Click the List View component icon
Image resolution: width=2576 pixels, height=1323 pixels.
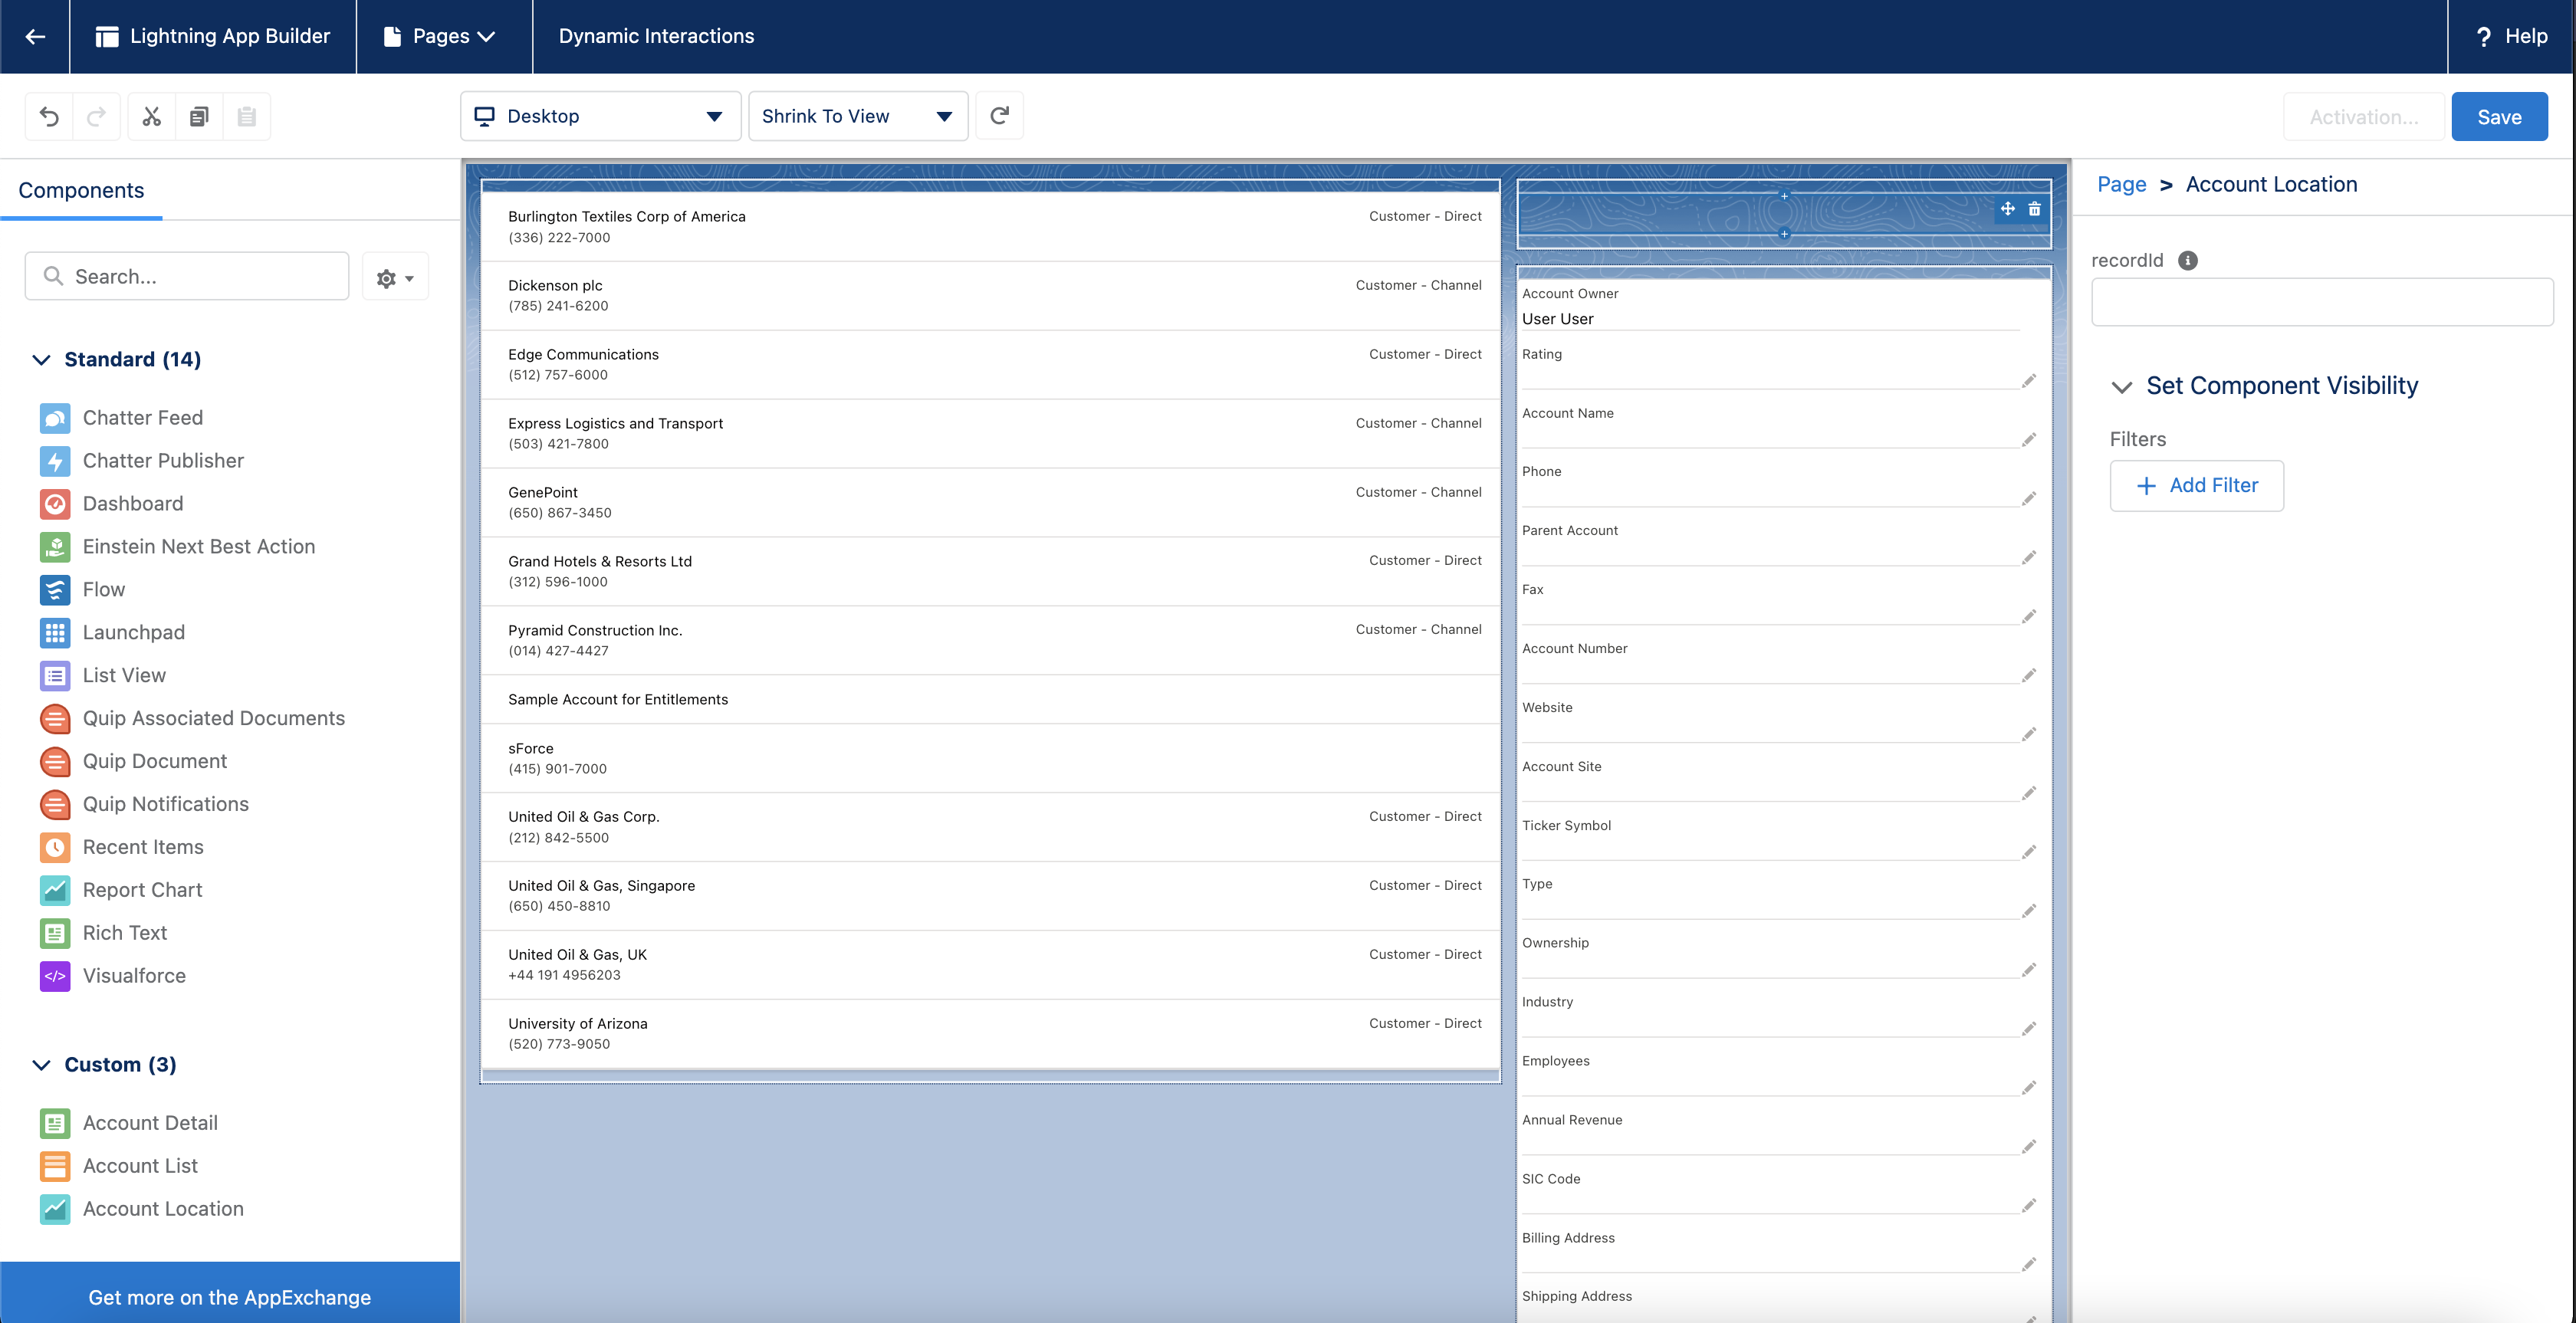55,676
